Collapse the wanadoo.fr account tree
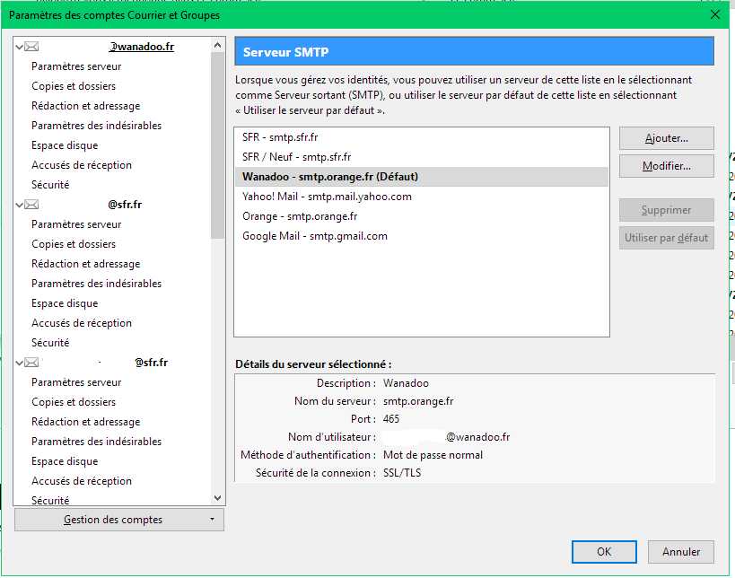Viewport: 735px width, 578px height. coord(20,46)
